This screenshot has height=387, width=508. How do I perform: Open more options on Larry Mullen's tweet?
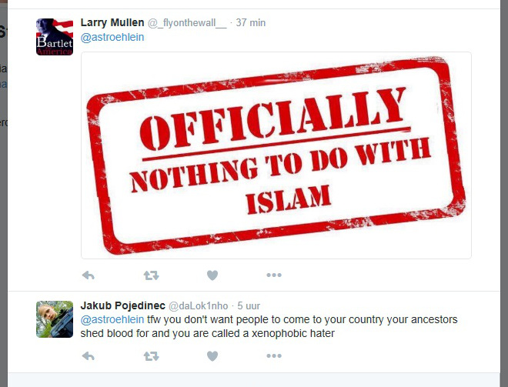click(x=274, y=275)
